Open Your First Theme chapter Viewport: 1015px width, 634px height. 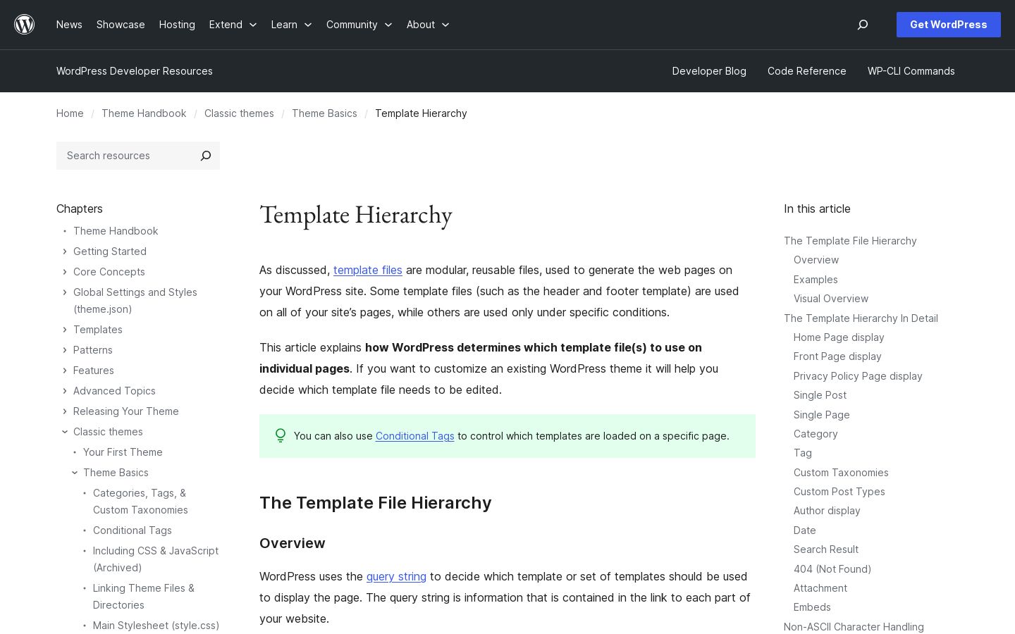point(123,452)
